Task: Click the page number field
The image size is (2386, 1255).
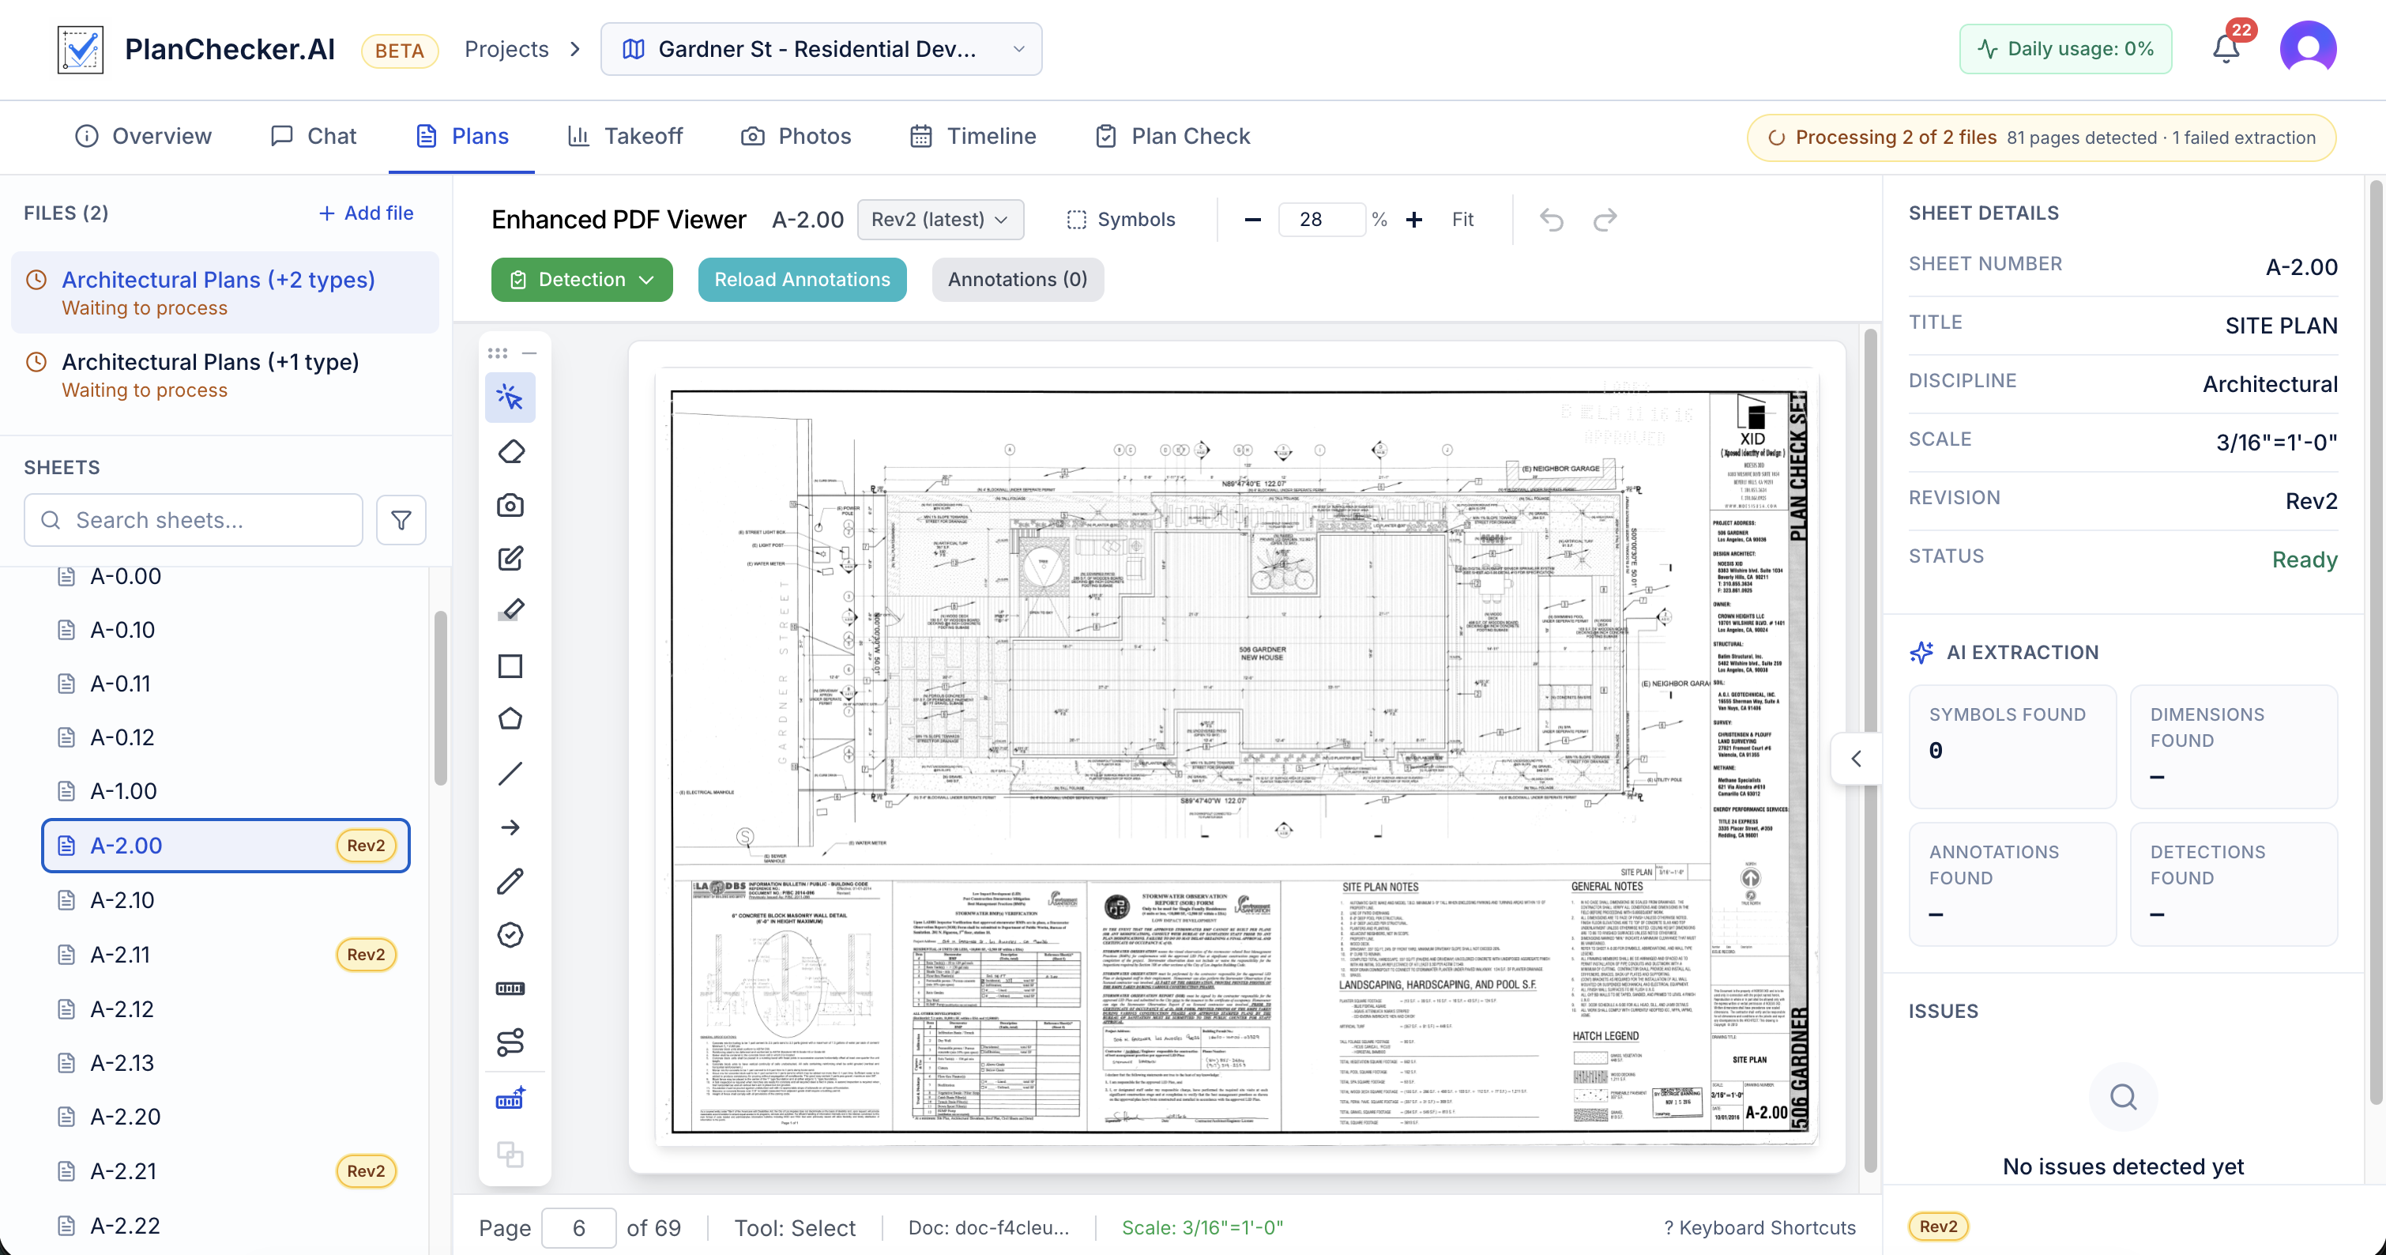Action: click(579, 1227)
